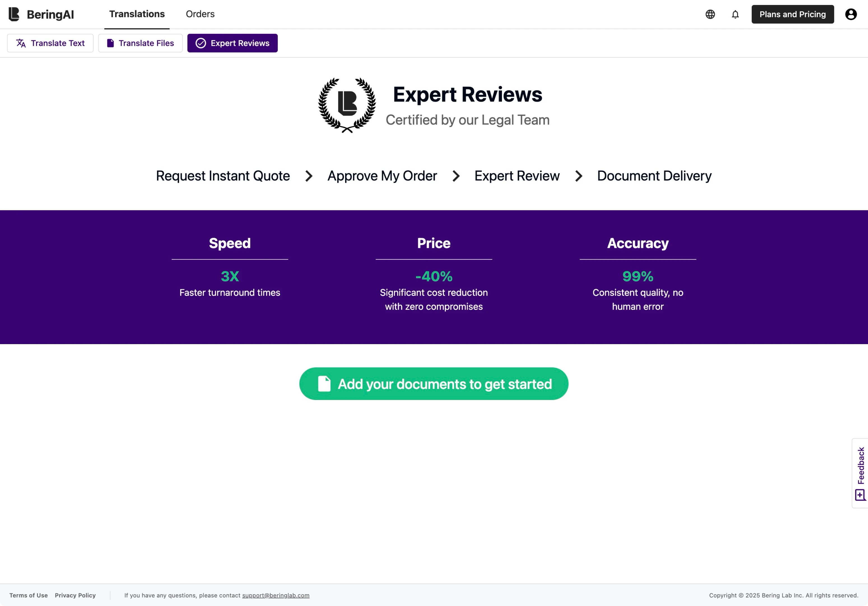Check notifications via the bell icon
This screenshot has width=868, height=606.
point(735,14)
